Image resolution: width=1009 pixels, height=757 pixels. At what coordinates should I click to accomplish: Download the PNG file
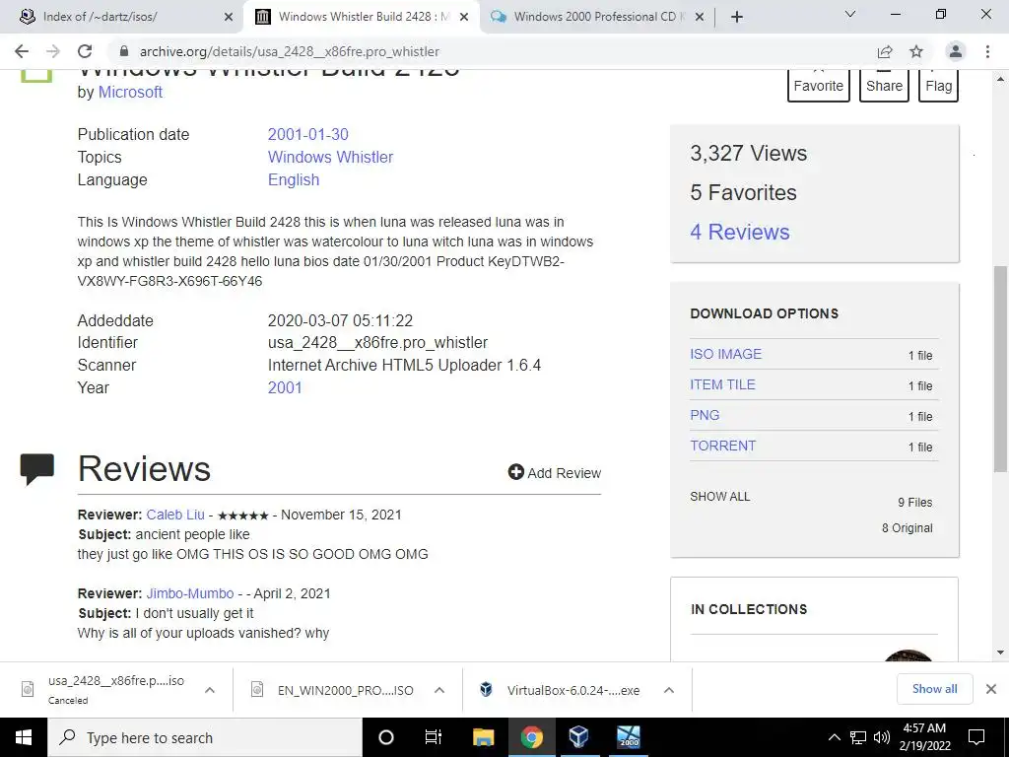705,415
